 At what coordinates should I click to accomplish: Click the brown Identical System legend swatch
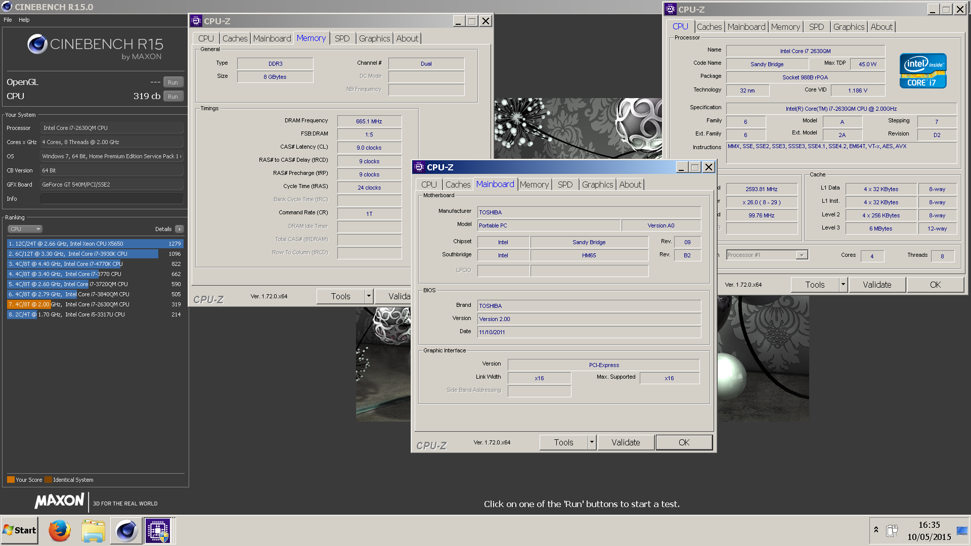48,480
